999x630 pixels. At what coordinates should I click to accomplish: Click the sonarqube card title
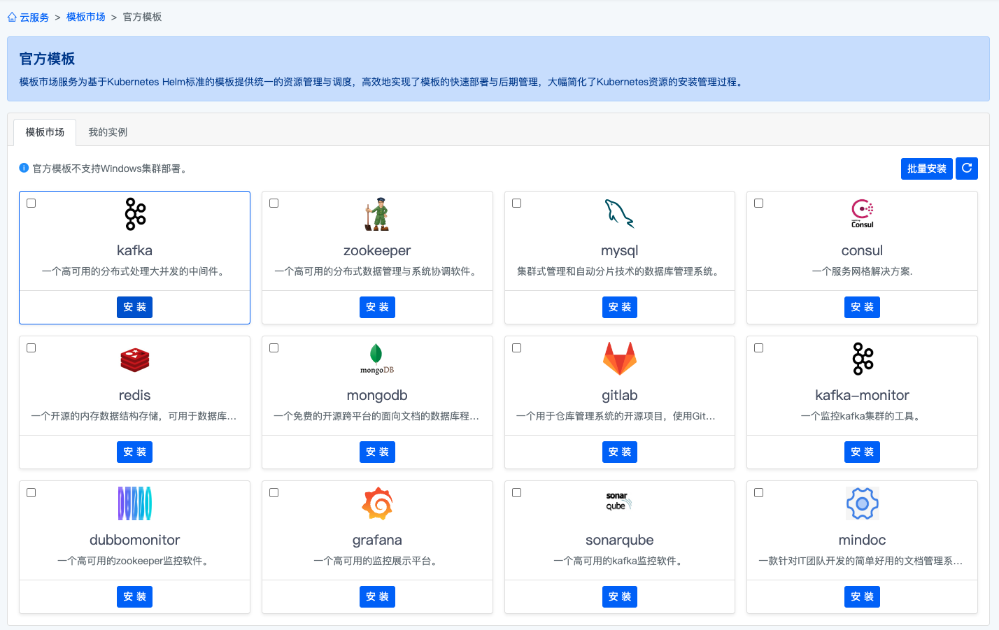tap(620, 540)
